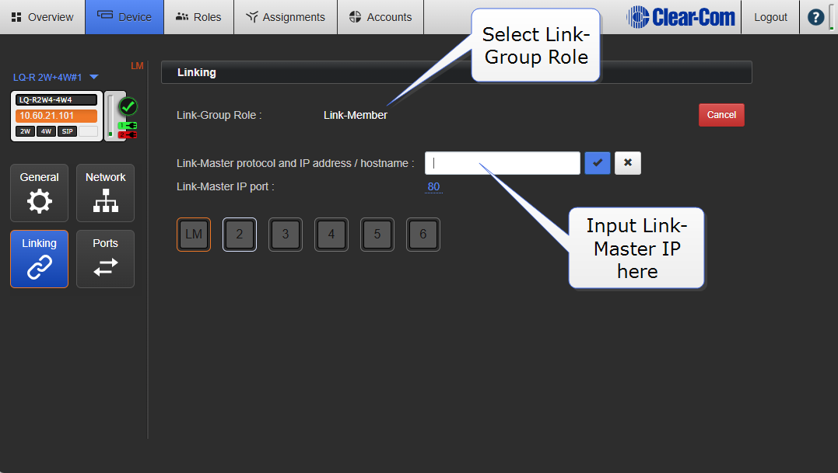Screen dimensions: 838x473
Task: Focus the Link-Master IP address field
Action: point(502,163)
